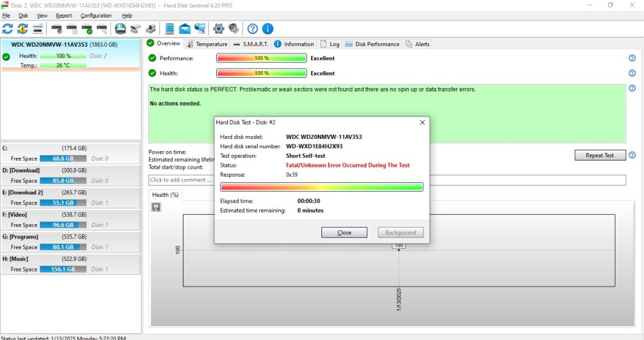The height and width of the screenshot is (340, 644).
Task: Click the disk icon with clock overlay
Action: (x=72, y=29)
